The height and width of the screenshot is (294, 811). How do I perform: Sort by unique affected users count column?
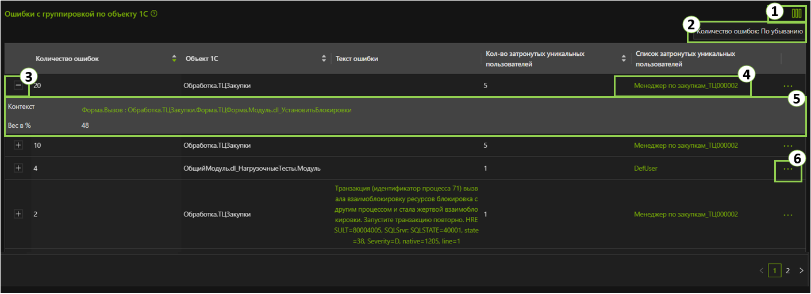(624, 59)
